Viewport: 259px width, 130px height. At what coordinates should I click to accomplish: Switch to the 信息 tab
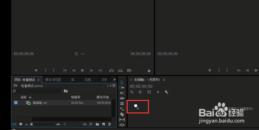coord(88,80)
